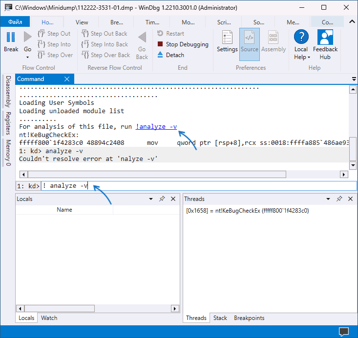
Task: Open Threads panel options dropdown
Action: coord(328,199)
